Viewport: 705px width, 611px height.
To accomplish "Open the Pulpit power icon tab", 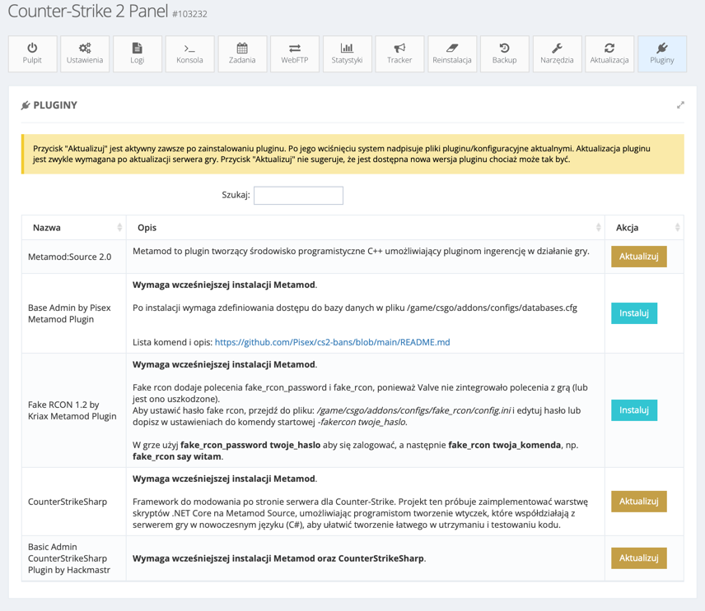I will pos(32,53).
